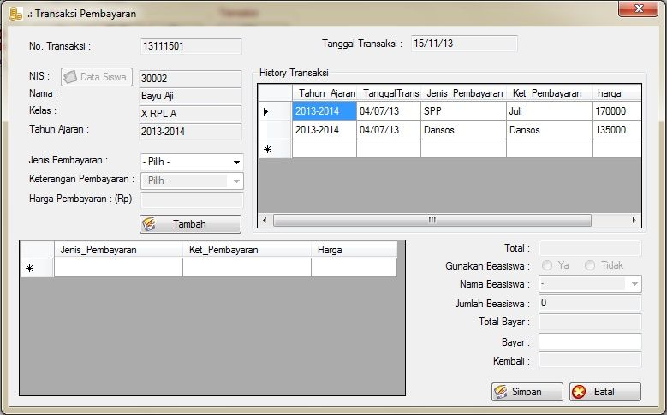
Task: Click the Data Siswa button
Action: click(97, 77)
